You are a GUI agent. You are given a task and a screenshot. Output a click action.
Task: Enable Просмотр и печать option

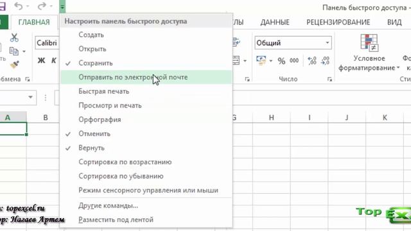[x=146, y=105]
